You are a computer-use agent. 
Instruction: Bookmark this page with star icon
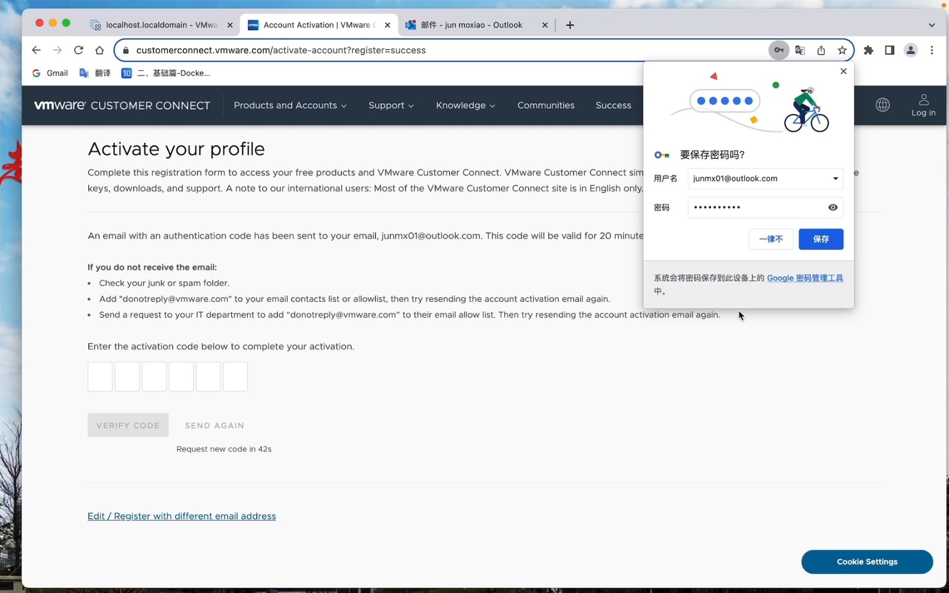[x=842, y=50]
